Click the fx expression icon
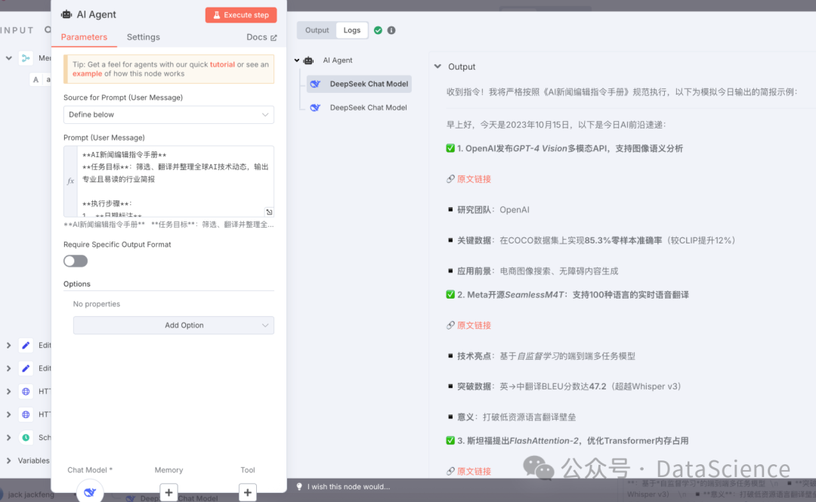Screen dimensions: 816x502 (70, 181)
